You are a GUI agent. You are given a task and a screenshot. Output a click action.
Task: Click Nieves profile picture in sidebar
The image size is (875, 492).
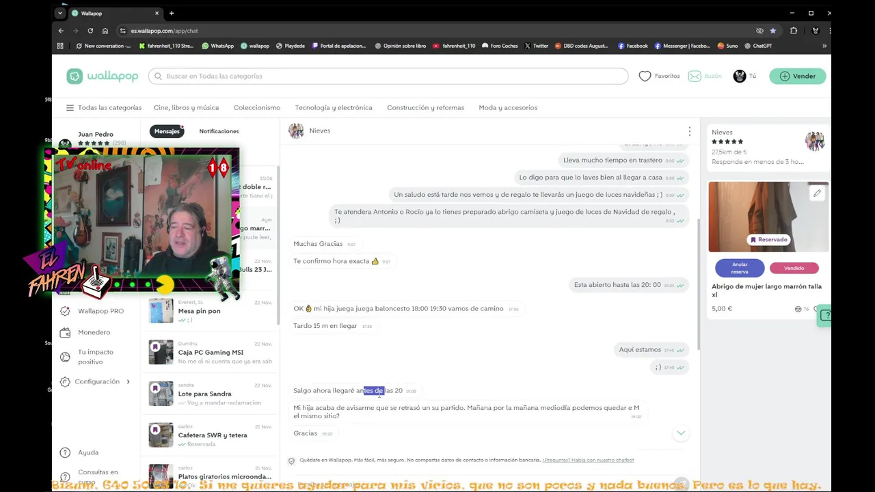(814, 141)
